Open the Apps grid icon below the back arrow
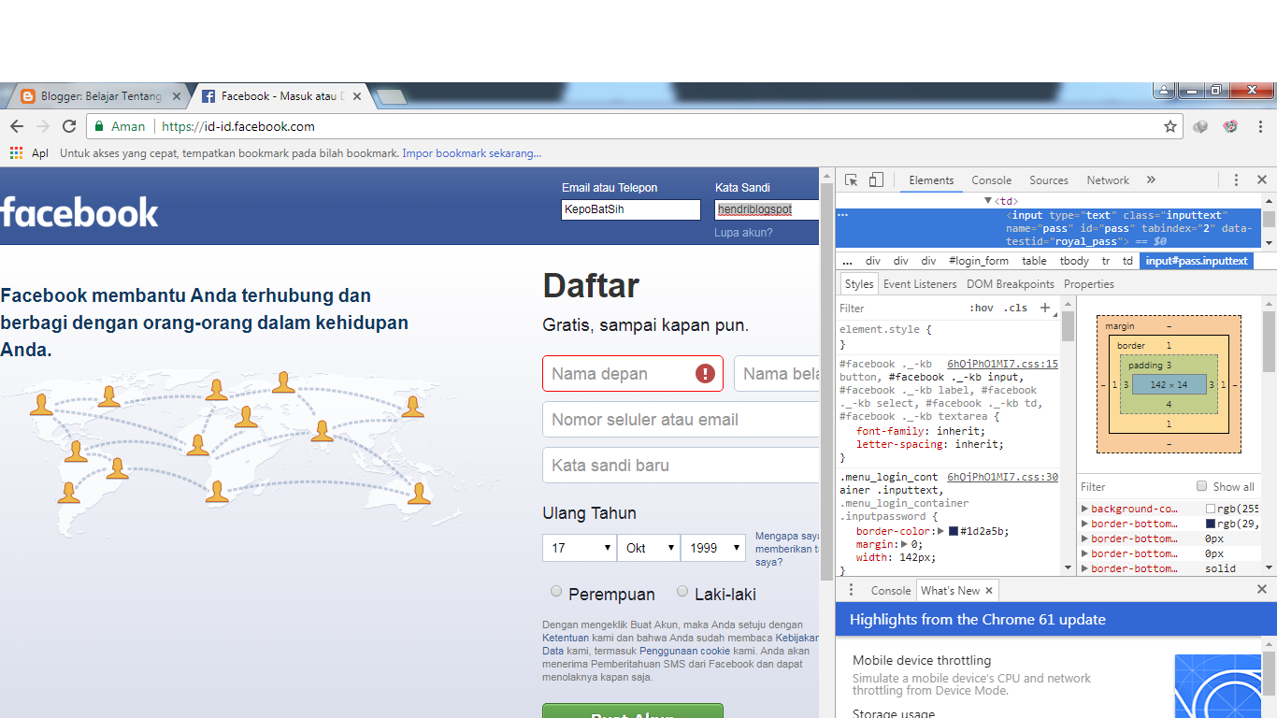The image size is (1277, 718). (x=17, y=152)
